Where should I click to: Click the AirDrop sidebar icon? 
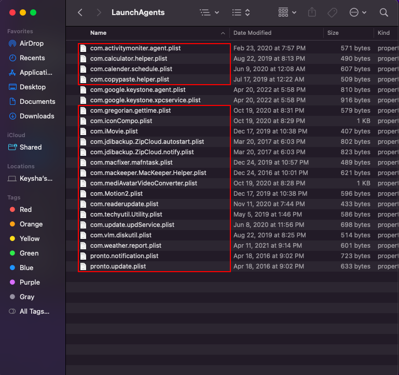[12, 43]
